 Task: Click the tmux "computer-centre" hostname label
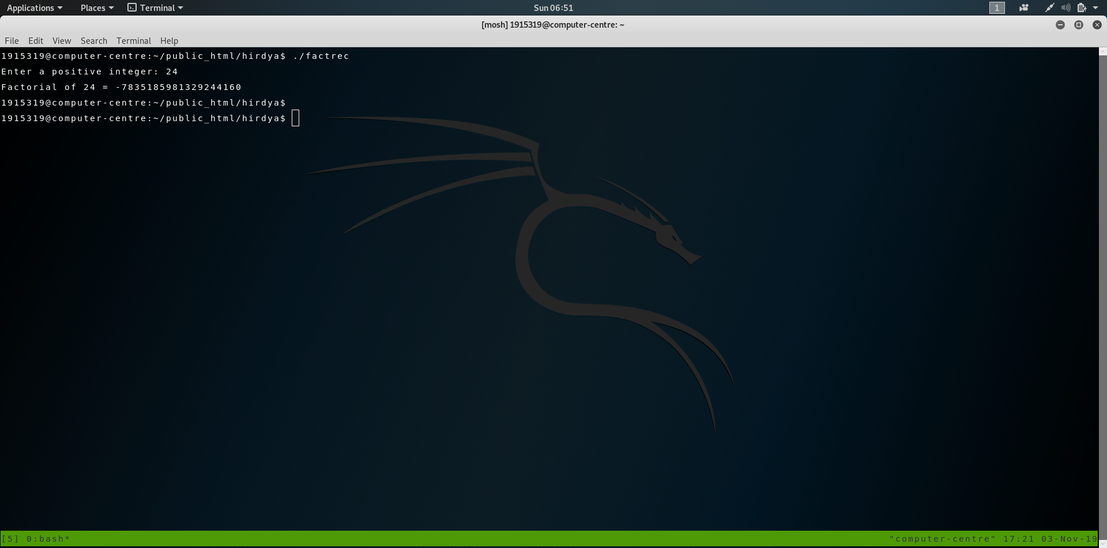click(x=943, y=539)
